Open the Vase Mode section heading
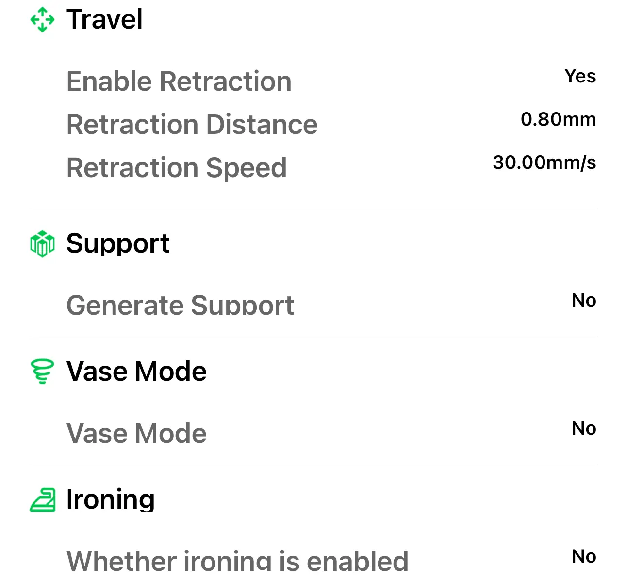 tap(136, 372)
